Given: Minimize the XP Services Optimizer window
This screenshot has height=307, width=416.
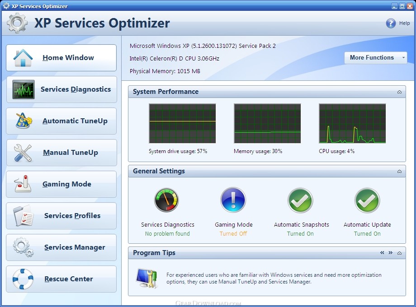Looking at the screenshot, I should tap(394, 6).
